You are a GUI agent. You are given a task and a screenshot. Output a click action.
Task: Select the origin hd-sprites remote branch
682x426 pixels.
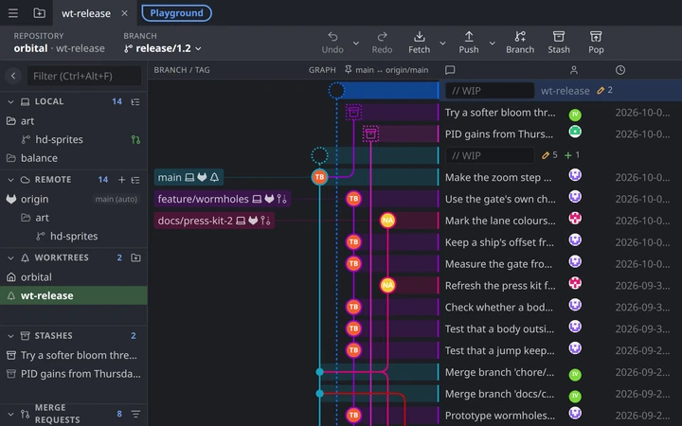click(x=74, y=236)
